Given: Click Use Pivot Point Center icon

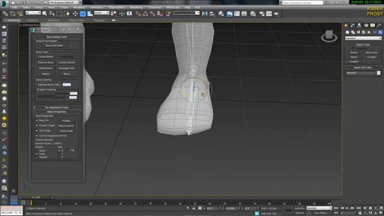Looking at the screenshot, I should (113, 14).
